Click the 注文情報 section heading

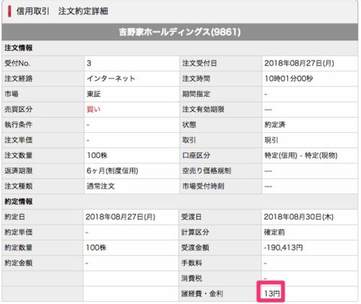pos(18,48)
